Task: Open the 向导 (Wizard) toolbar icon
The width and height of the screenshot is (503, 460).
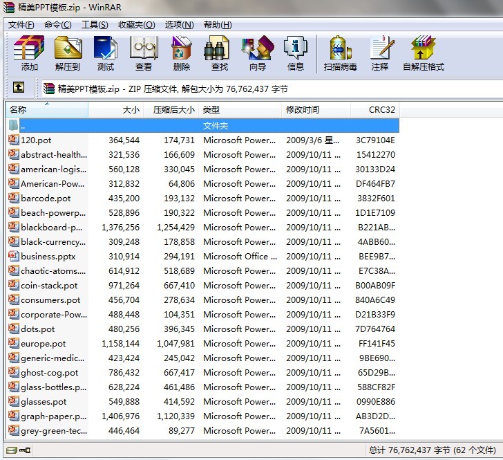Action: (x=258, y=48)
